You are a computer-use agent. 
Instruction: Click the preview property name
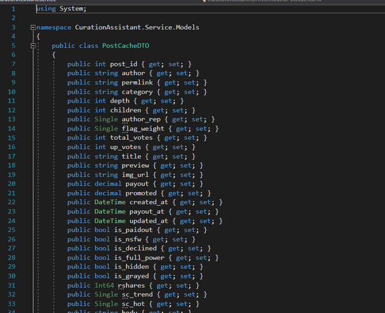point(135,166)
